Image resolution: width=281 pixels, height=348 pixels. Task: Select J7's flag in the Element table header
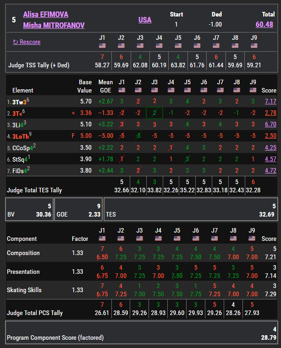(x=220, y=90)
